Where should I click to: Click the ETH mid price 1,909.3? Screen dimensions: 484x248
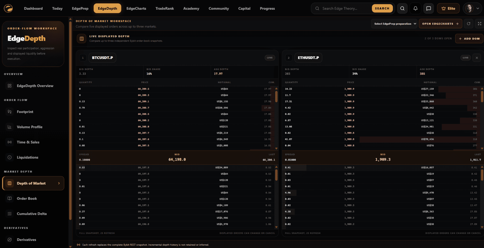pyautogui.click(x=383, y=160)
